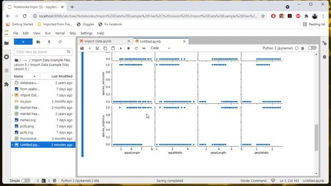Click the kernel status circle indicator

pos(296,48)
